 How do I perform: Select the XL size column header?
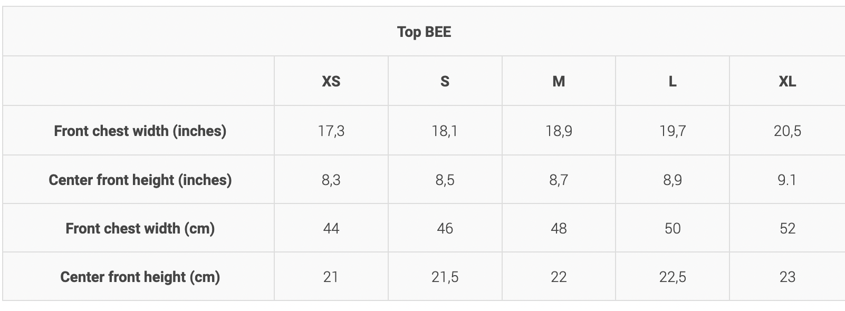788,81
